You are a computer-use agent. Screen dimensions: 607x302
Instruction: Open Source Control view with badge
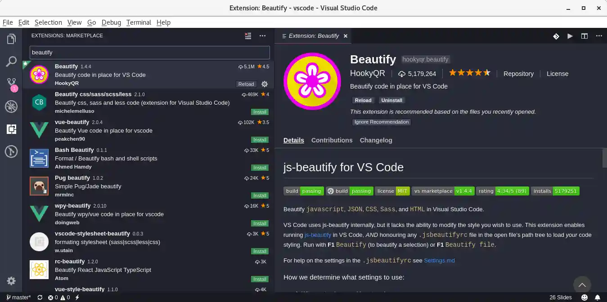(11, 84)
